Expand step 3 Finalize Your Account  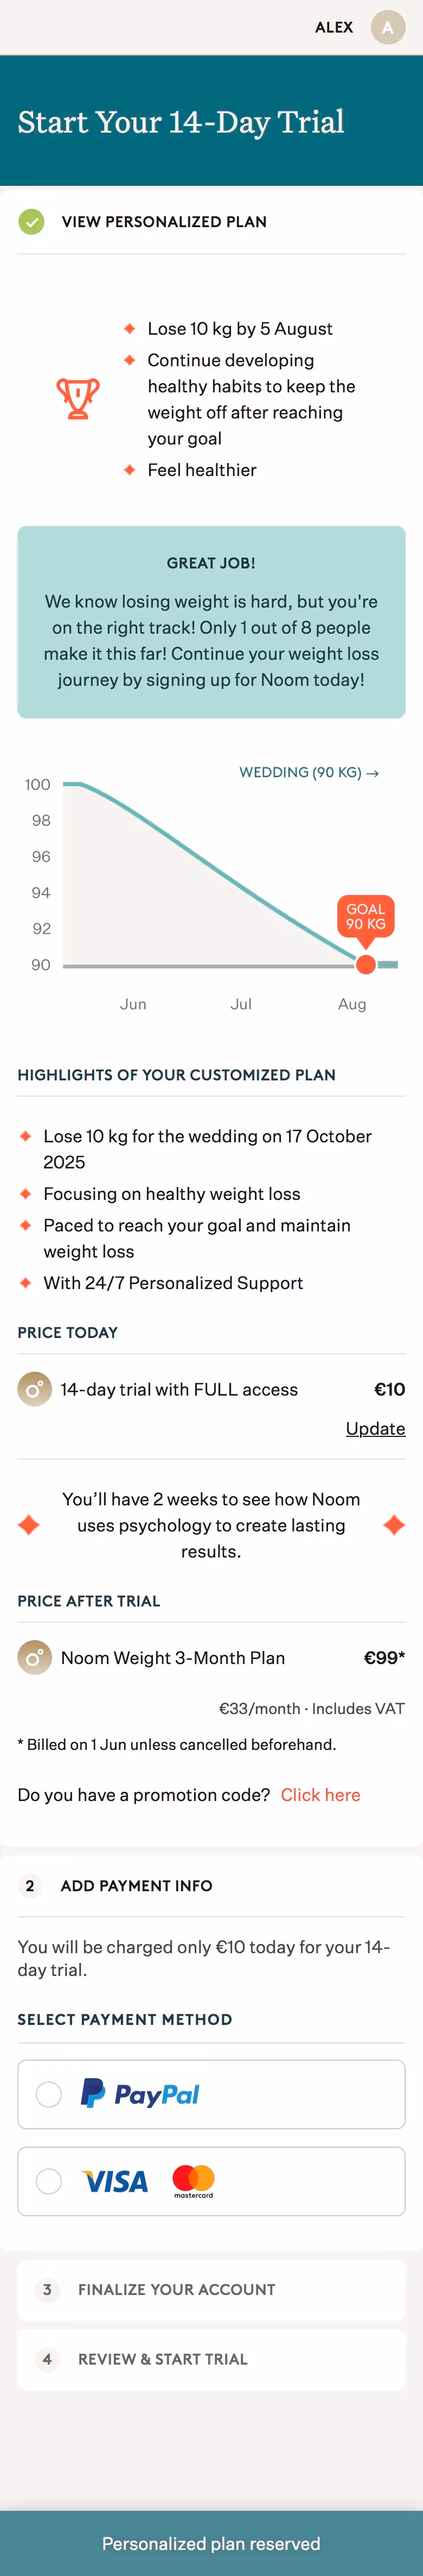point(211,2289)
